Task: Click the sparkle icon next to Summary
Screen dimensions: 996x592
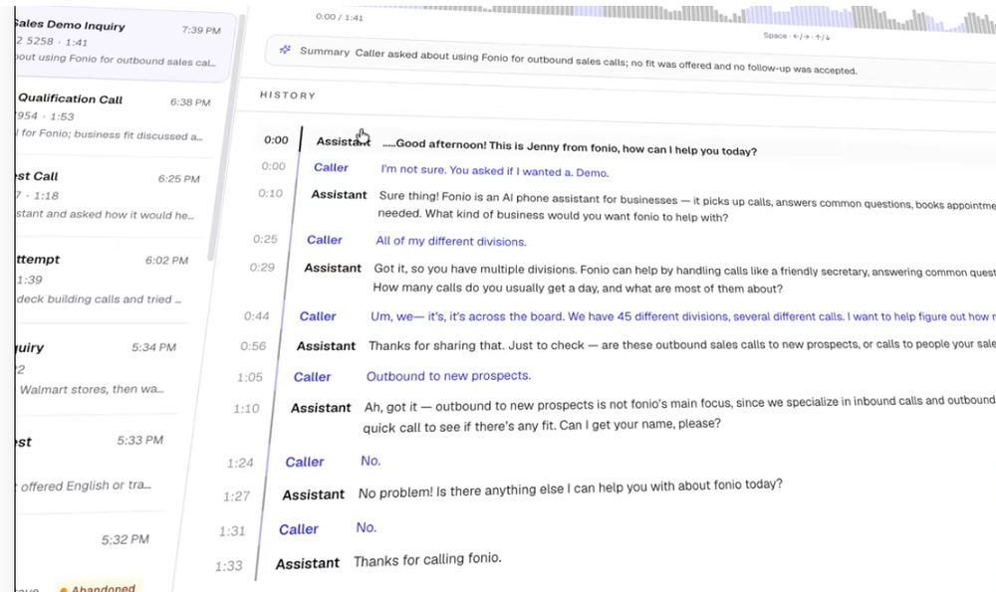Action: [x=285, y=50]
